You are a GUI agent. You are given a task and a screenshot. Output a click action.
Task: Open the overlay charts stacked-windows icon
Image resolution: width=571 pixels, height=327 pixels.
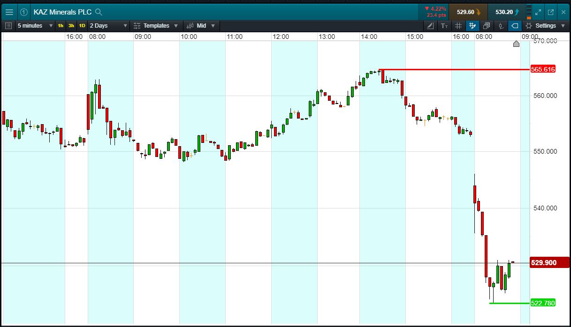487,26
